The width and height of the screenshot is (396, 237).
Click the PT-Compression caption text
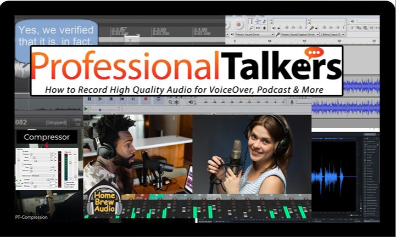coord(31,217)
